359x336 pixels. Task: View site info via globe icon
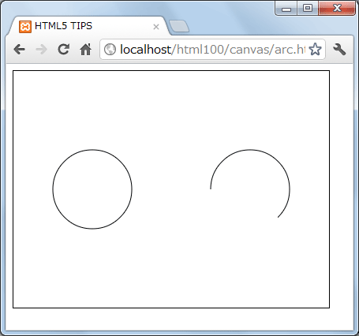[x=110, y=49]
